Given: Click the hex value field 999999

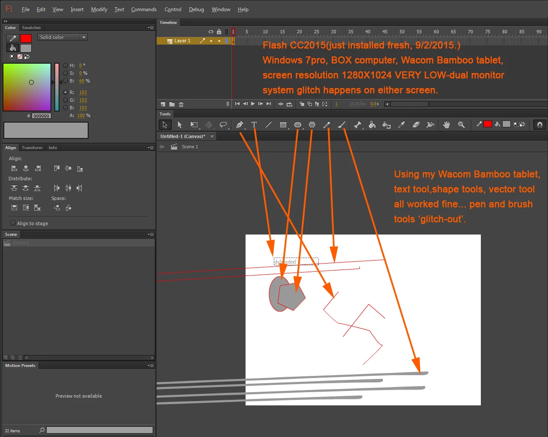Looking at the screenshot, I should (41, 116).
